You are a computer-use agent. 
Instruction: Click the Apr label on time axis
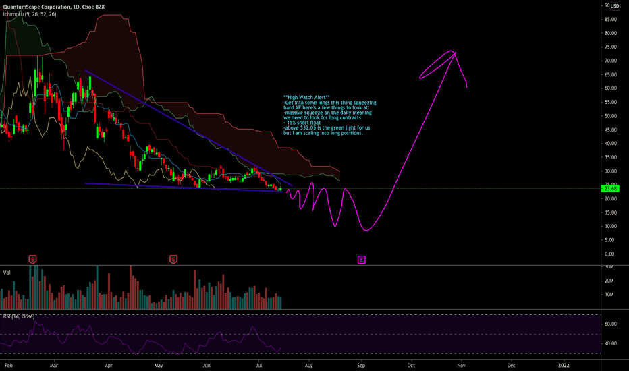point(108,366)
